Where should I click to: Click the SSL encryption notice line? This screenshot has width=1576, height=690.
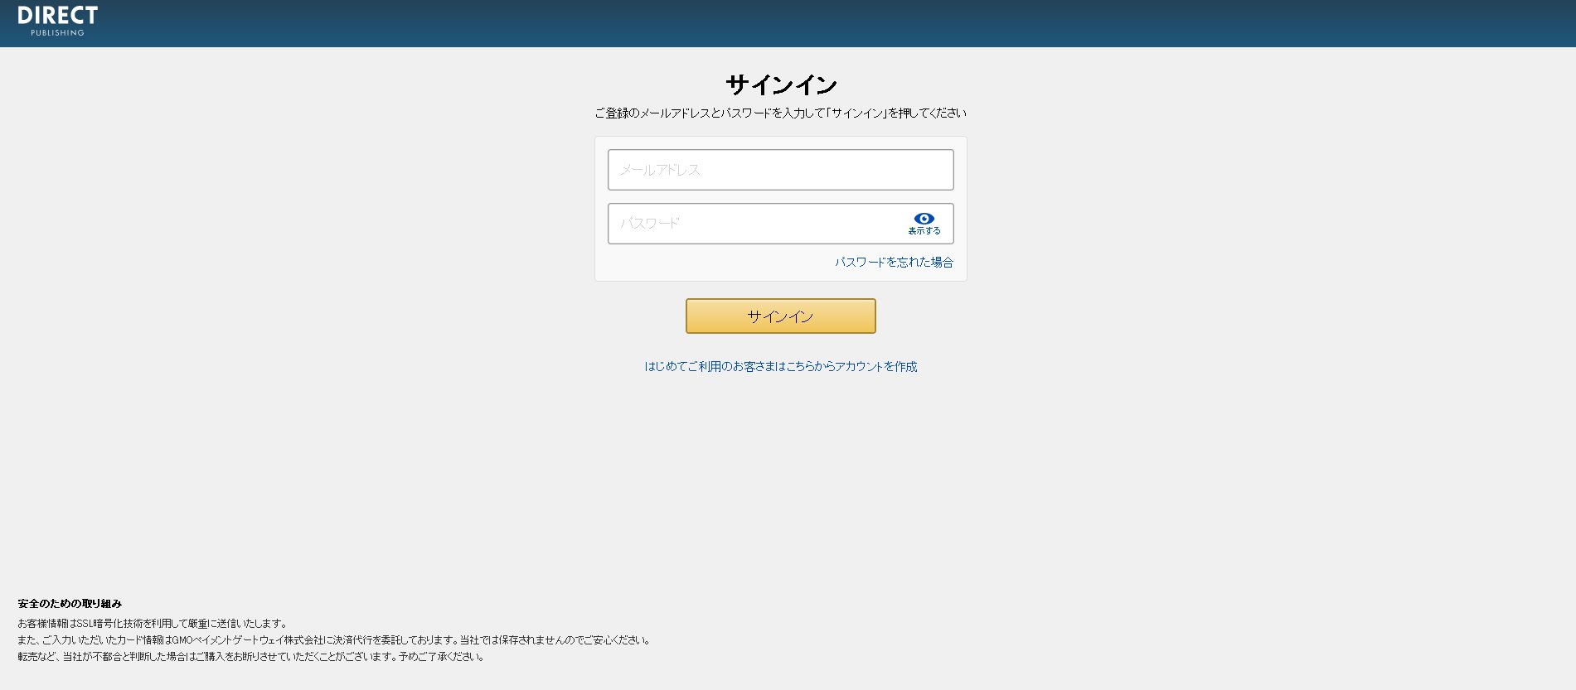coord(153,624)
